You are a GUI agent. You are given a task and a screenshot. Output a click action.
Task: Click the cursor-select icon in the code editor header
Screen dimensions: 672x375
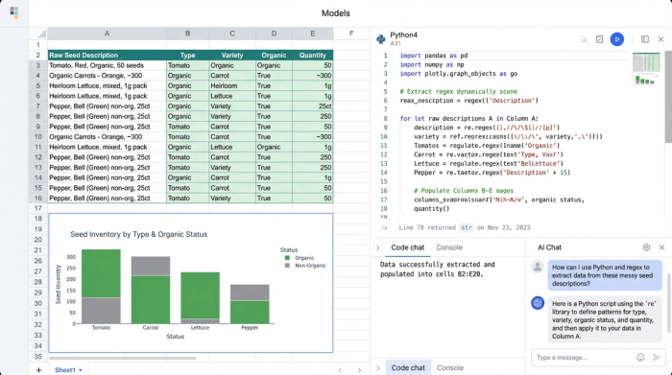(584, 39)
